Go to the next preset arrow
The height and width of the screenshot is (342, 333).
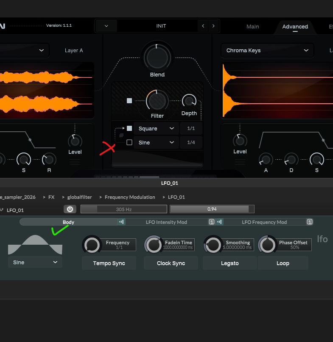[x=213, y=26]
